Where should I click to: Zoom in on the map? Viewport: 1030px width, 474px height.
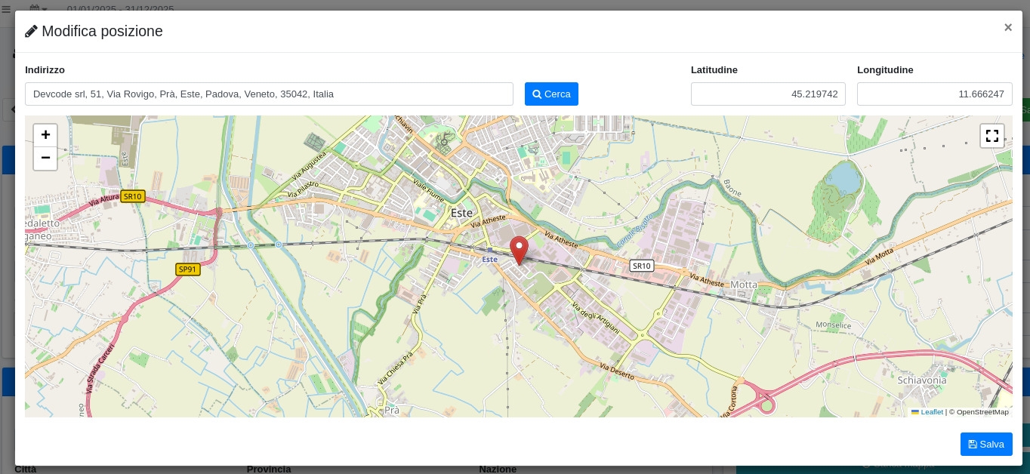pos(45,135)
